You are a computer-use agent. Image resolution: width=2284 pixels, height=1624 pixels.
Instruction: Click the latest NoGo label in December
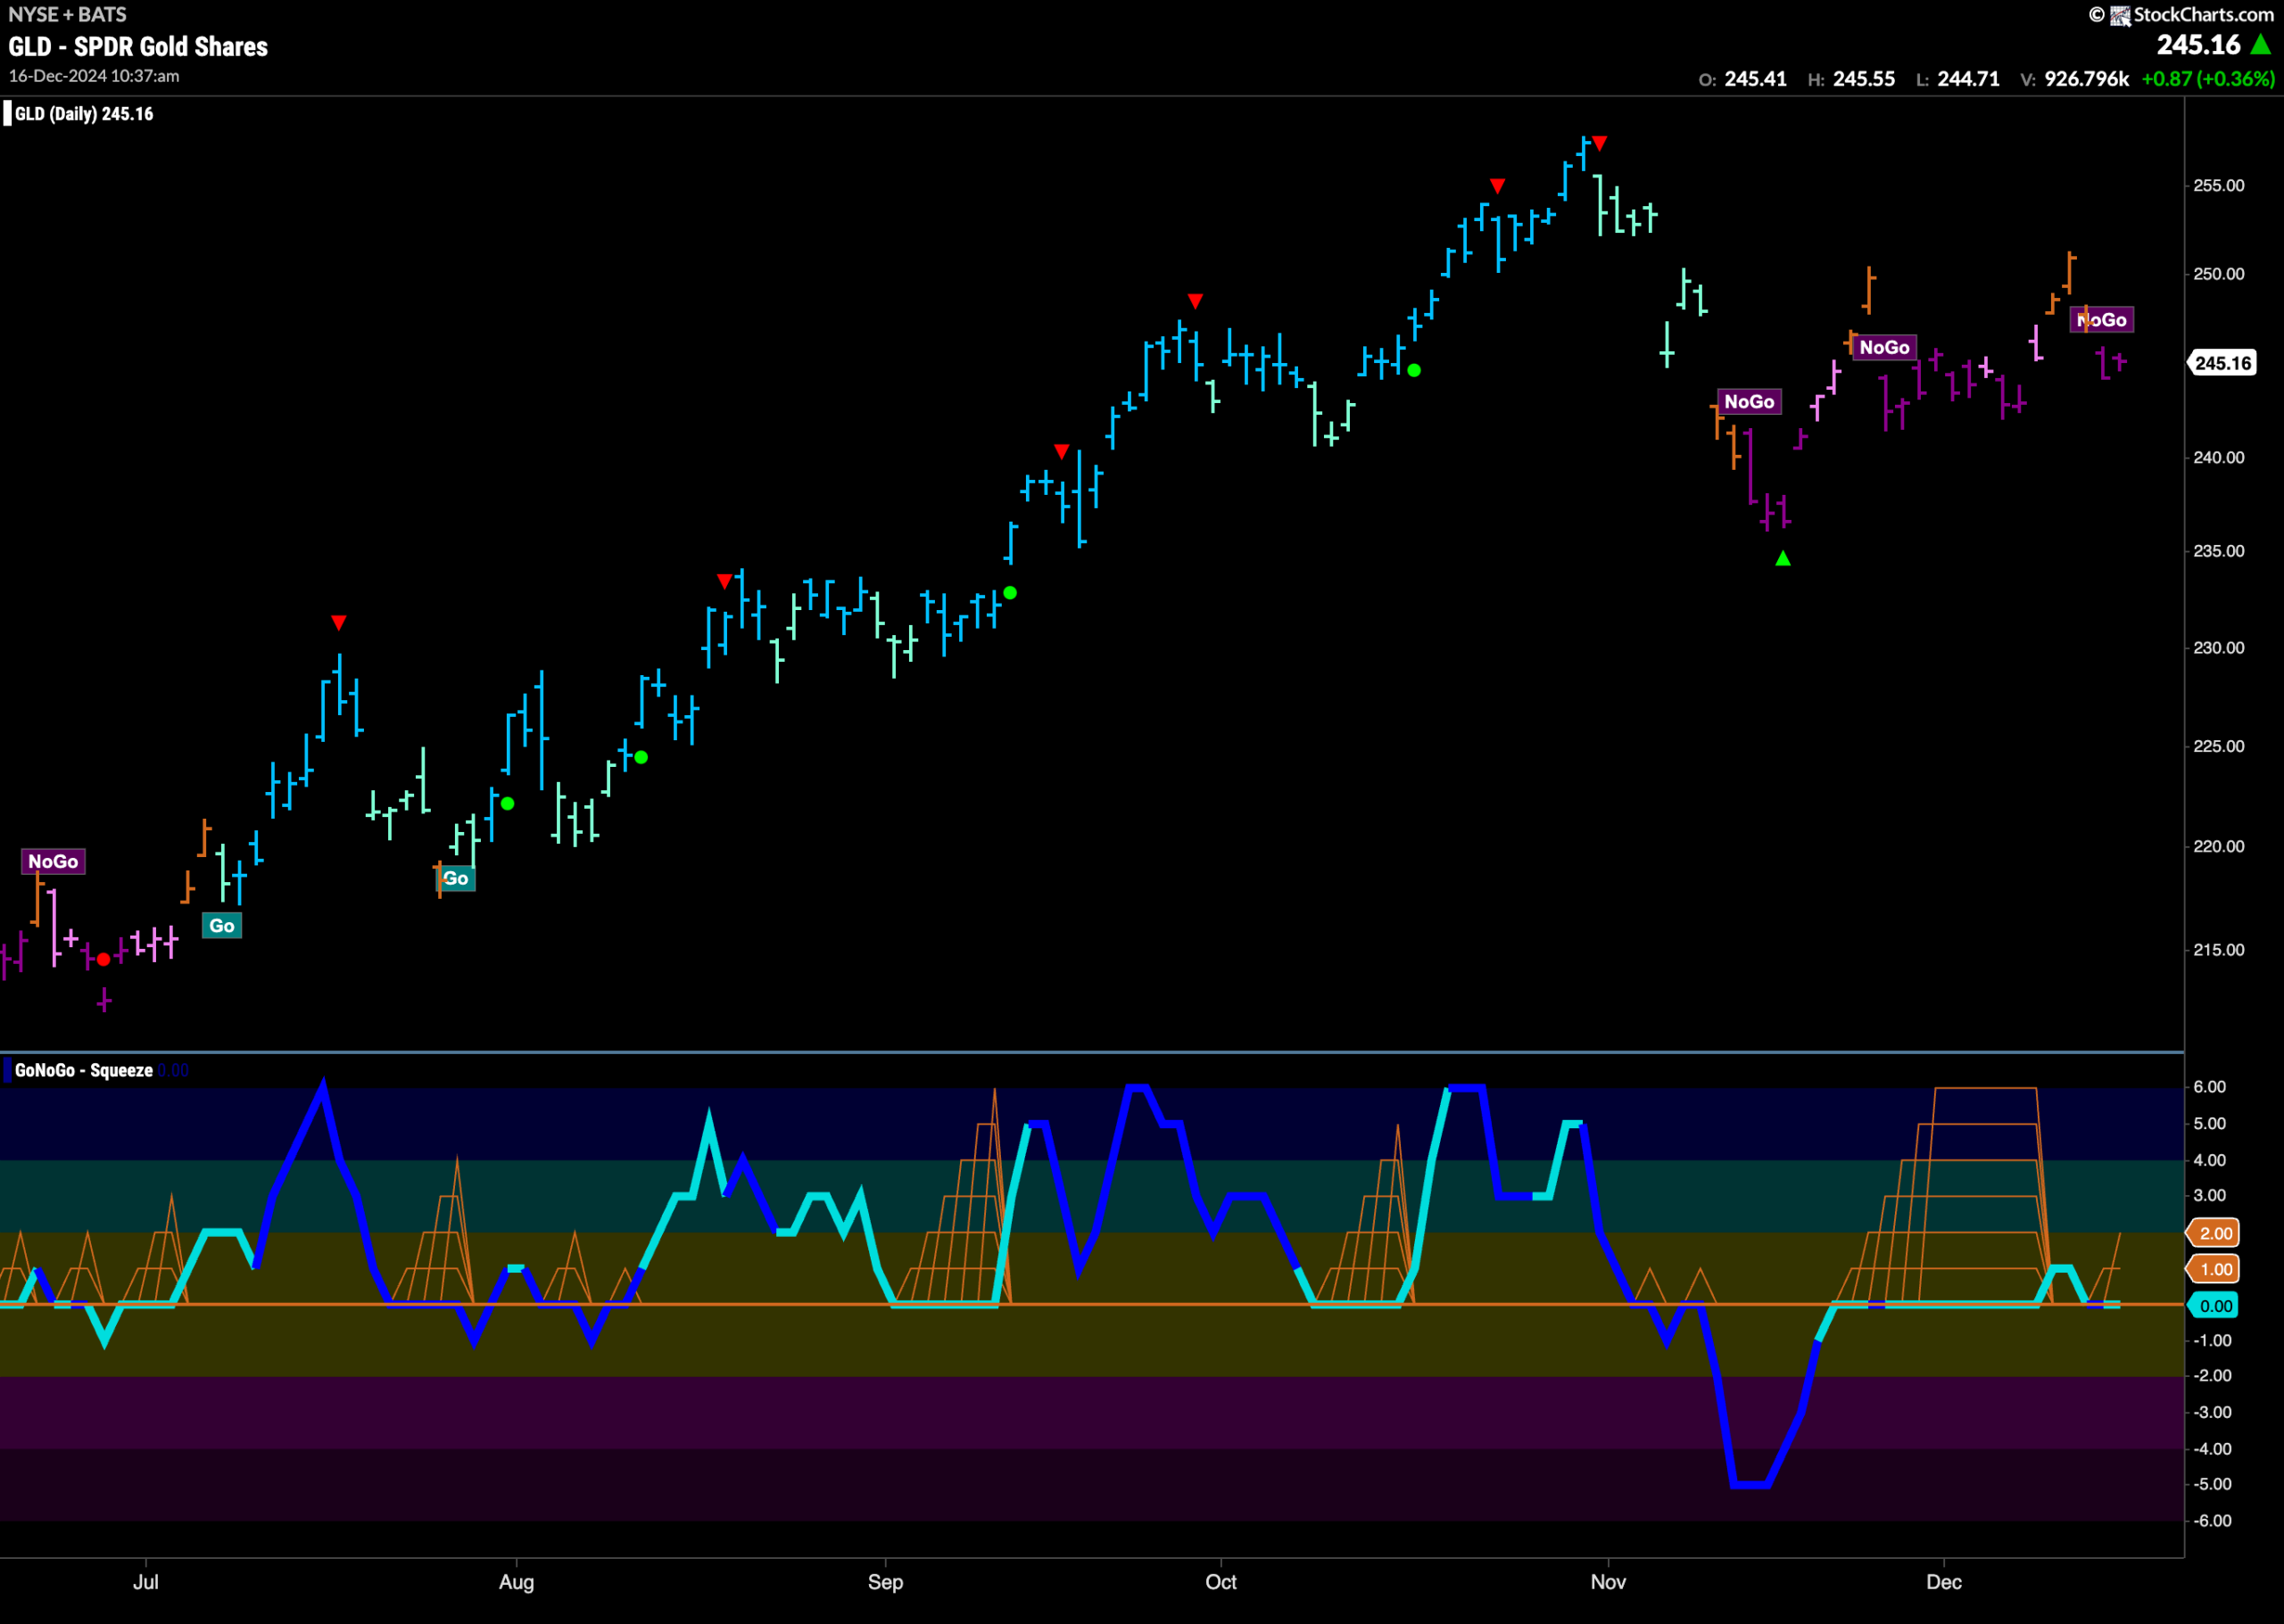(2101, 320)
